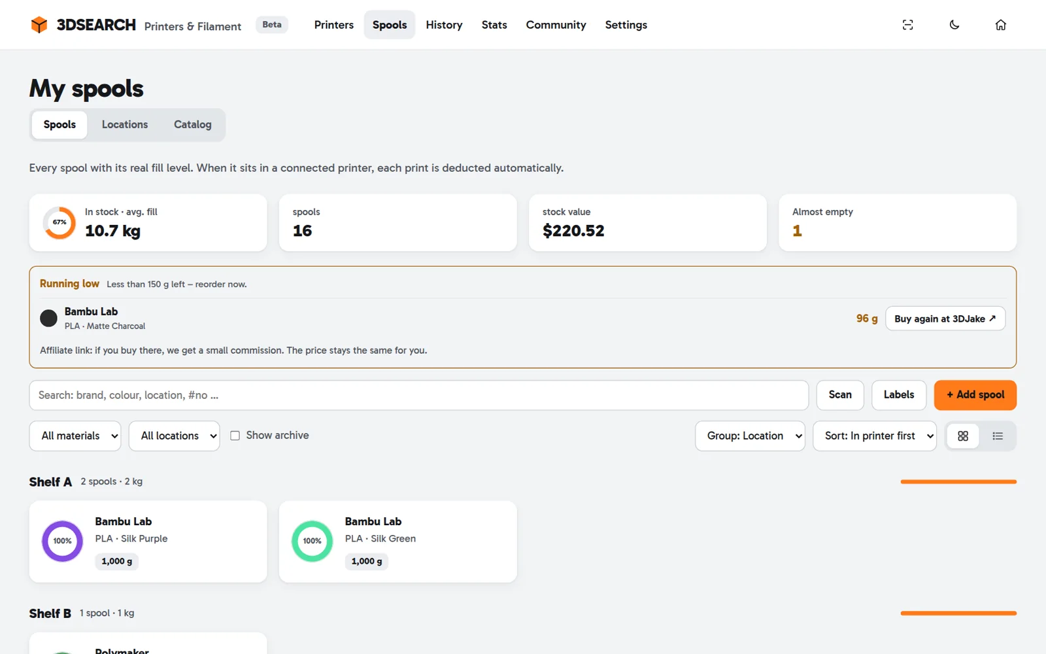Click the Add spool button
Image resolution: width=1046 pixels, height=654 pixels.
coord(975,395)
